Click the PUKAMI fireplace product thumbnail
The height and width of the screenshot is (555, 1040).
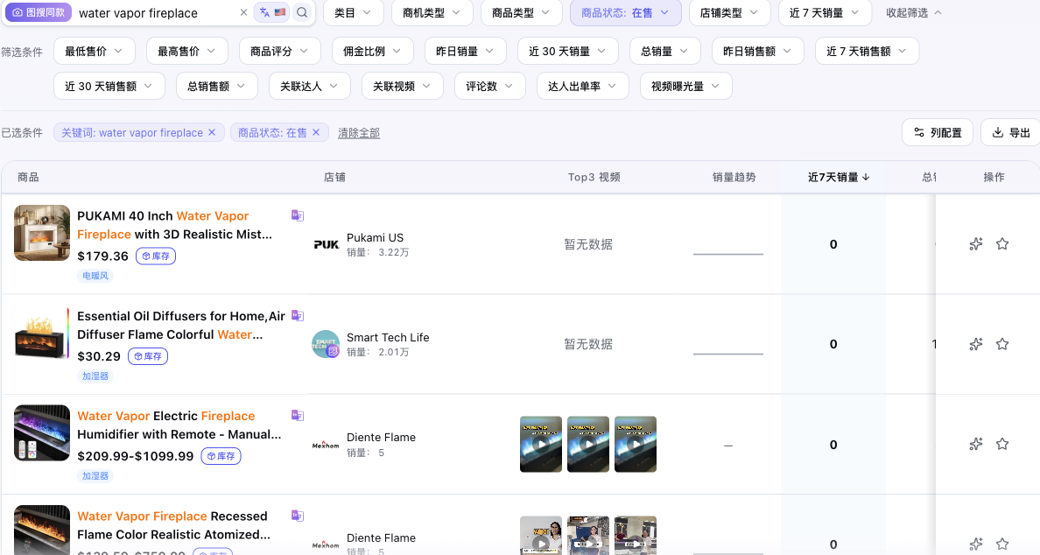(42, 233)
